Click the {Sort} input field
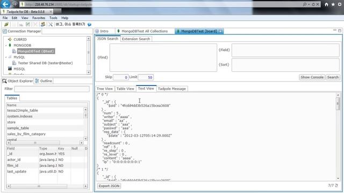Viewport: 344px width, 193px height. pos(285,65)
